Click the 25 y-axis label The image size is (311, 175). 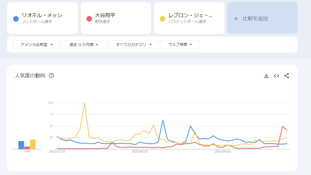pyautogui.click(x=51, y=138)
